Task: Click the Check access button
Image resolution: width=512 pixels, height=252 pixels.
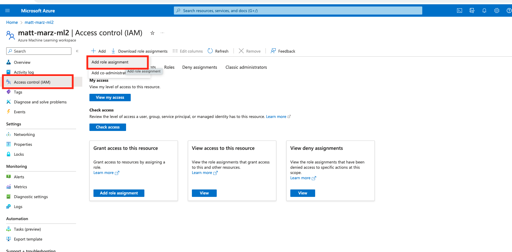Action: [x=108, y=127]
